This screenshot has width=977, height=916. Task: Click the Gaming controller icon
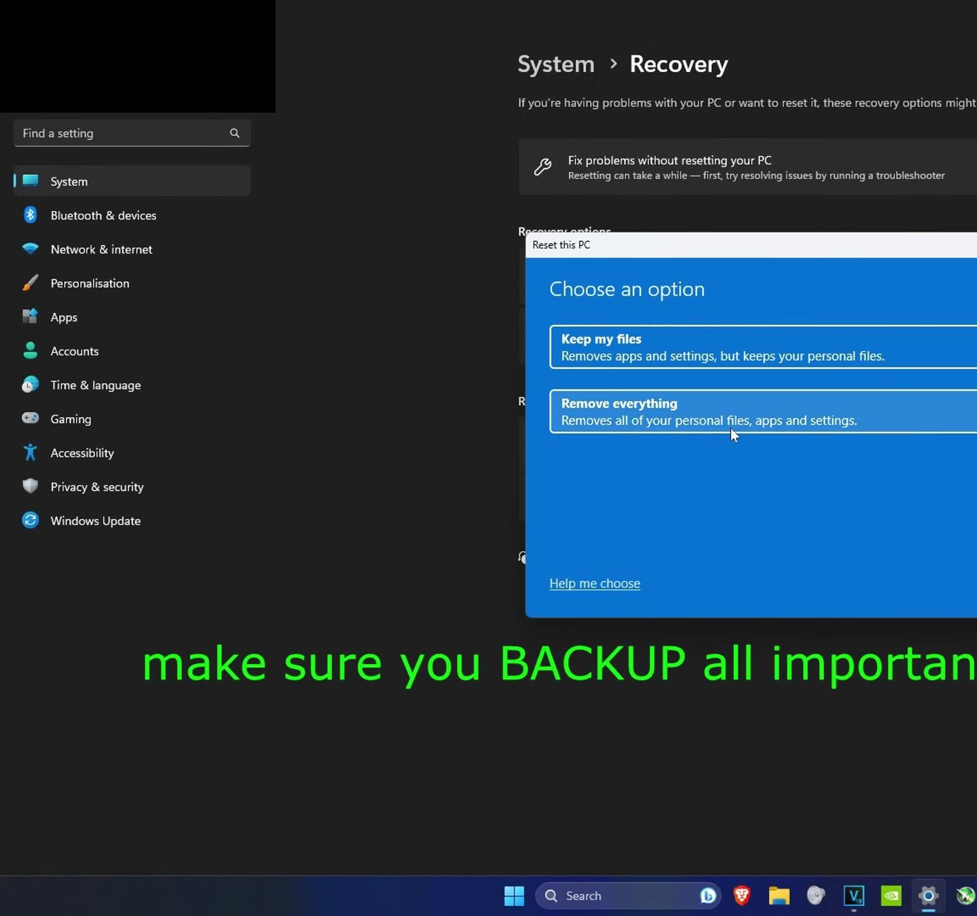tap(31, 418)
